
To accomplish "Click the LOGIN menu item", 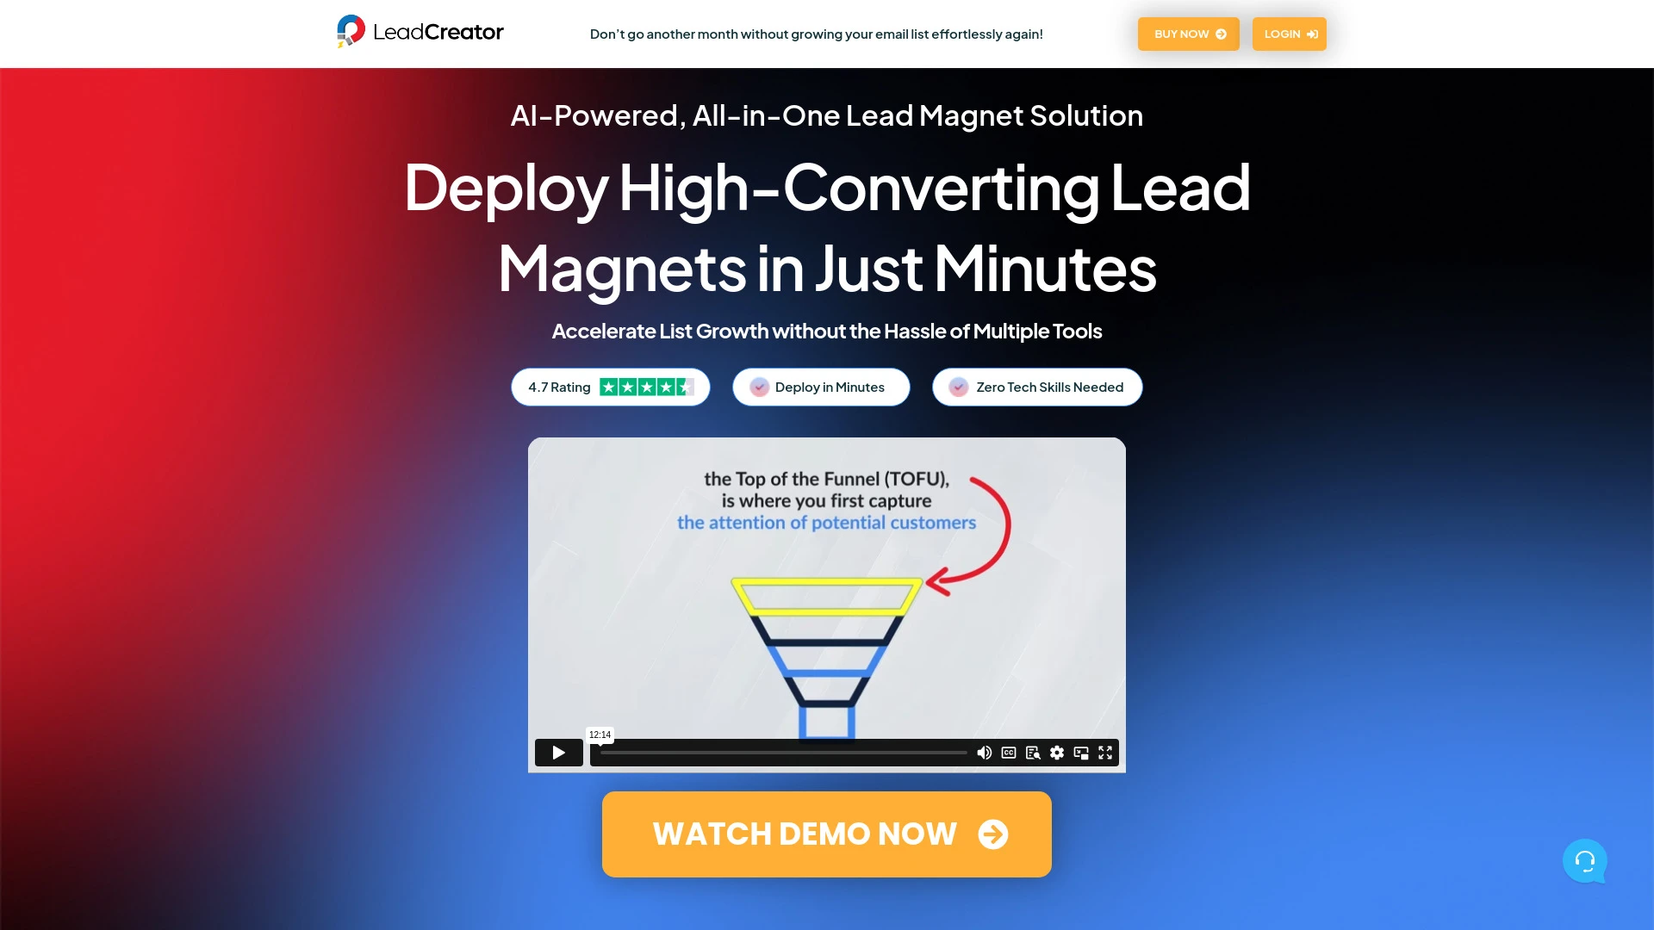I will 1290,34.
